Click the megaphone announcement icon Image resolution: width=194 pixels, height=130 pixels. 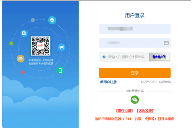(62, 47)
